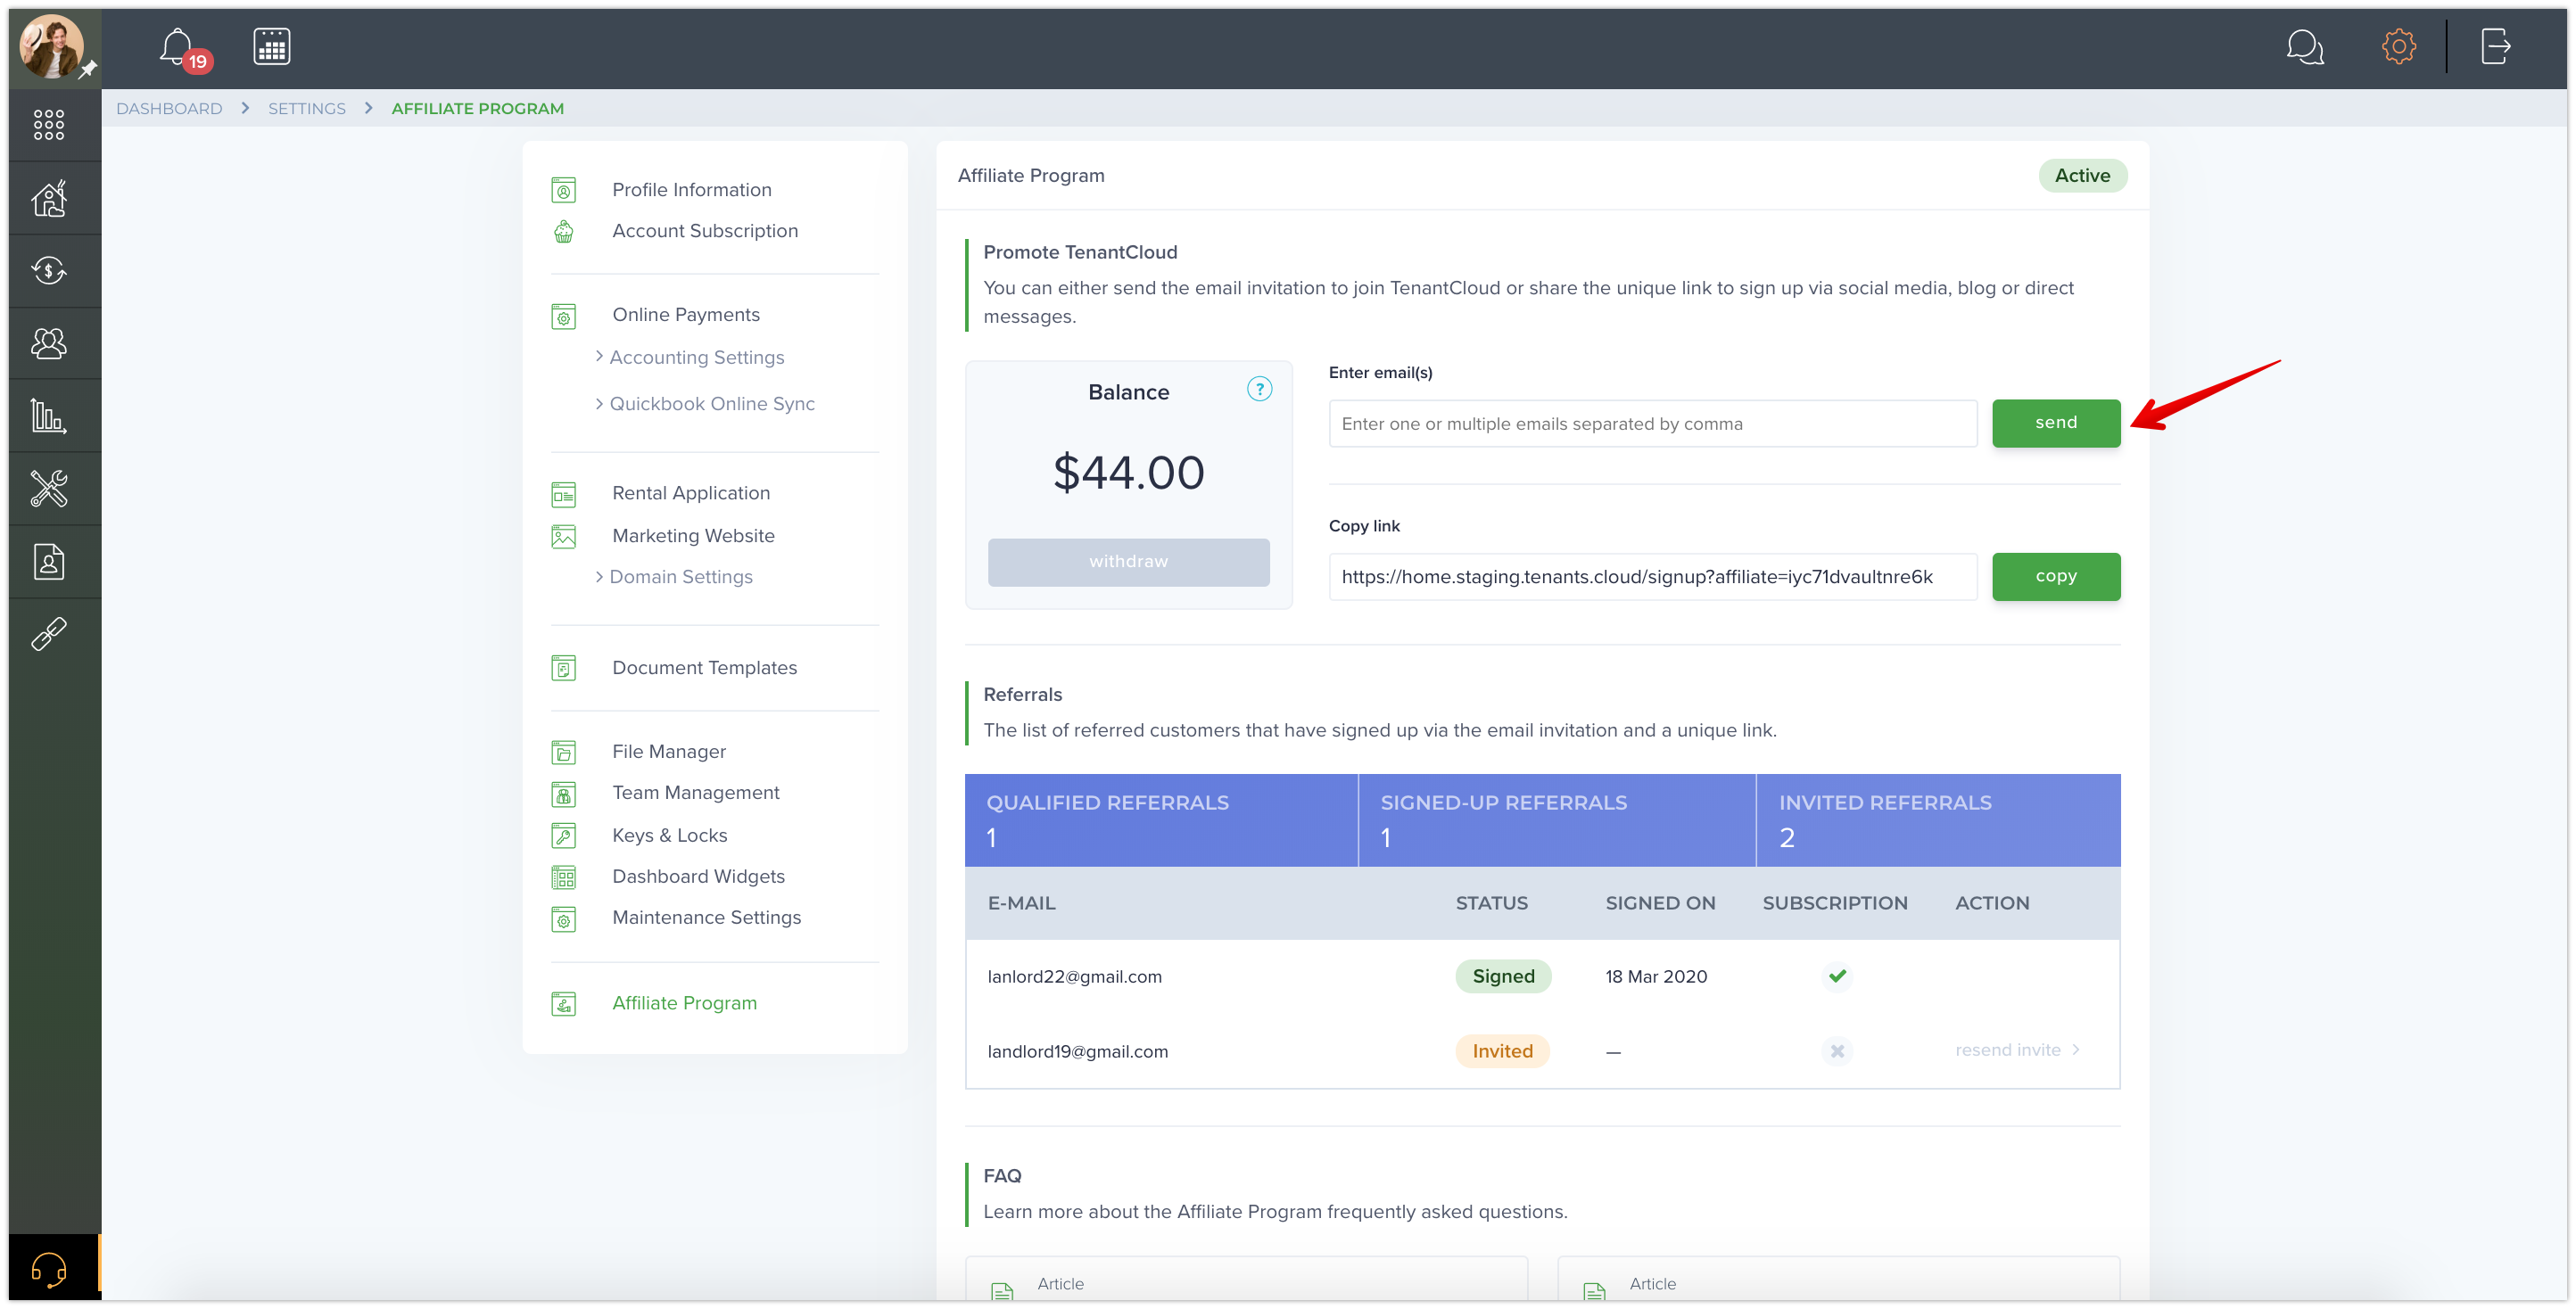Open the orange settings gear icon

tap(2398, 46)
